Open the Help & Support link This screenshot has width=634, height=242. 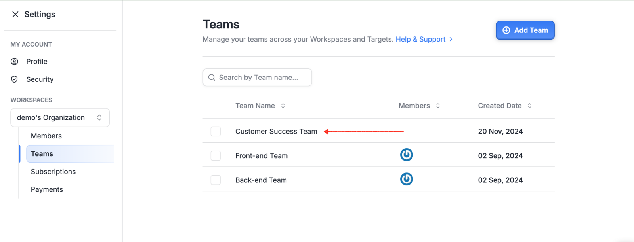pyautogui.click(x=420, y=39)
